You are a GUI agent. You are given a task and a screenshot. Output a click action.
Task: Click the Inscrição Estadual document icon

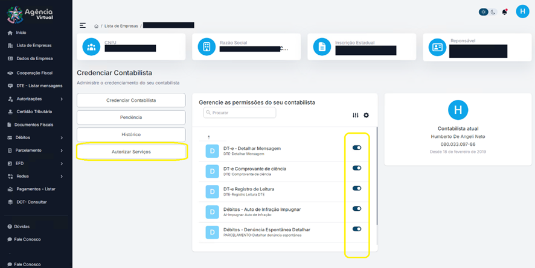point(322,47)
